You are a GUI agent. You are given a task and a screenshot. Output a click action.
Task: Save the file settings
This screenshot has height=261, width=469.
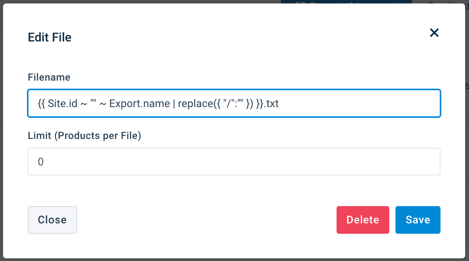418,220
